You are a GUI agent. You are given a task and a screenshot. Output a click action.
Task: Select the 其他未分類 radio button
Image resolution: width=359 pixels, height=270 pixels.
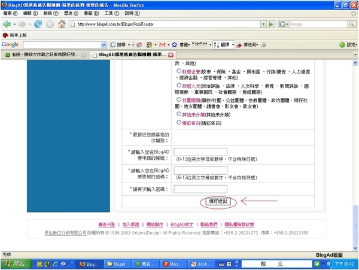[x=179, y=114]
